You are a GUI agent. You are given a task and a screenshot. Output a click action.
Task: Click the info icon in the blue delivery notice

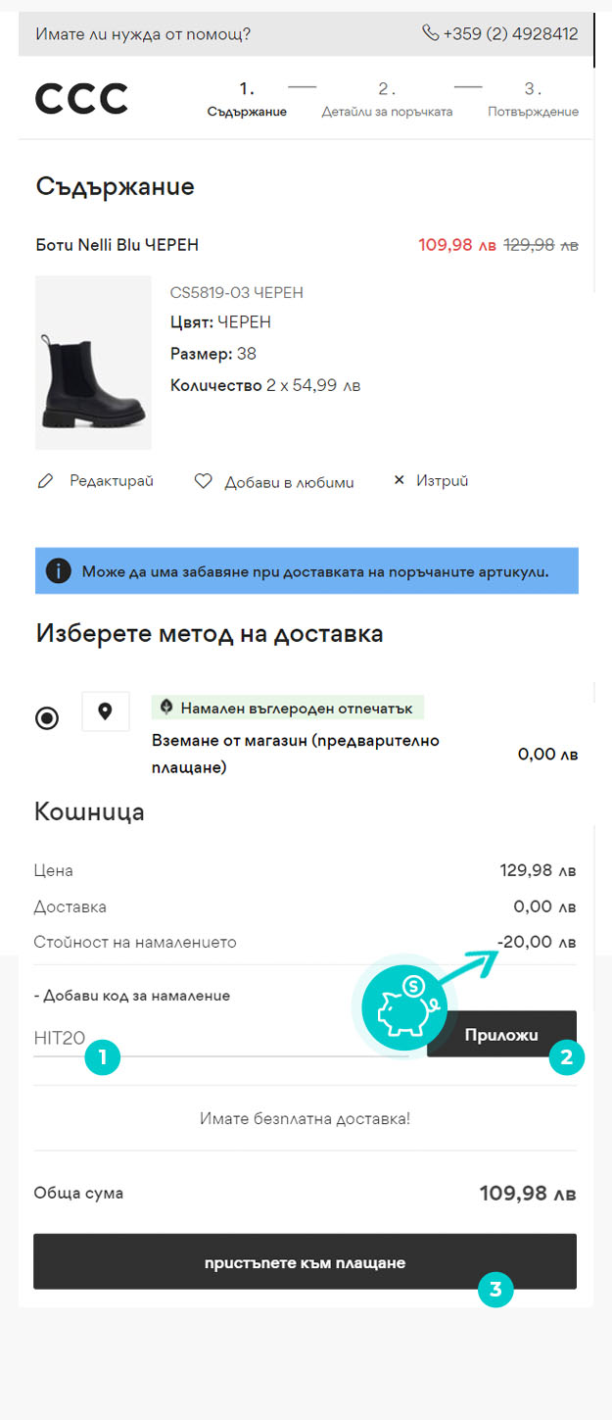click(59, 570)
